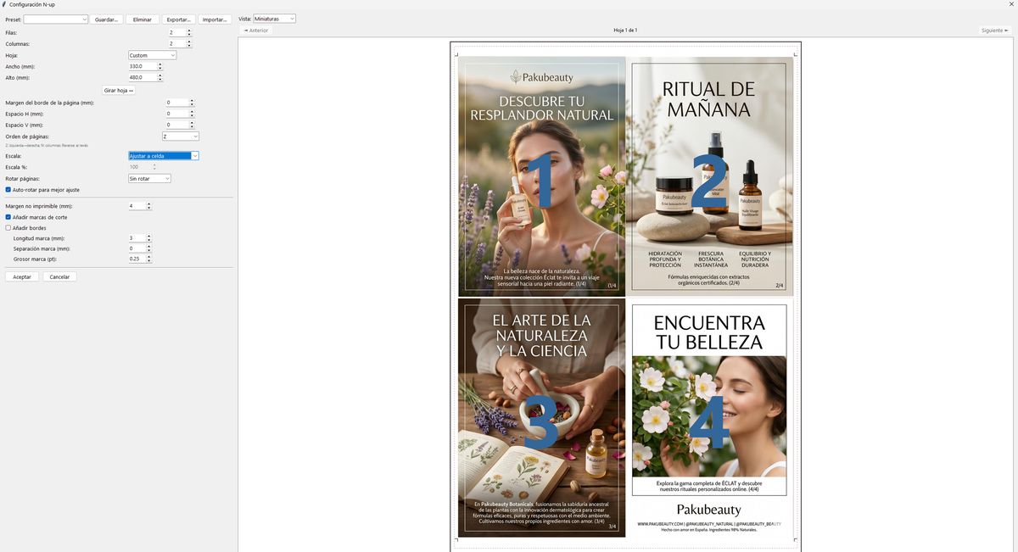Select page thumbnail 4 Encuentra tu belleza
1018x552 pixels.
coord(709,418)
